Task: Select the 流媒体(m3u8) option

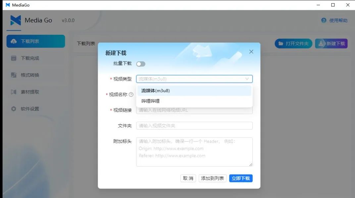Action: [194, 91]
